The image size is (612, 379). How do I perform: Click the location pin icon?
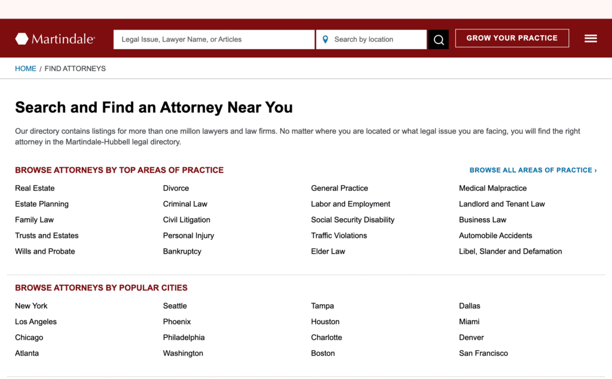[x=325, y=39]
